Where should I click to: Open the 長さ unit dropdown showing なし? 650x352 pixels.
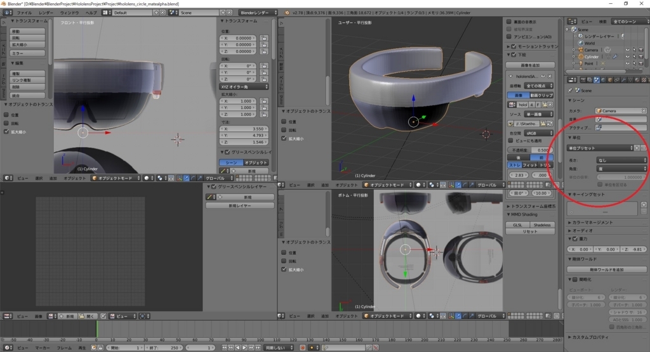click(621, 160)
